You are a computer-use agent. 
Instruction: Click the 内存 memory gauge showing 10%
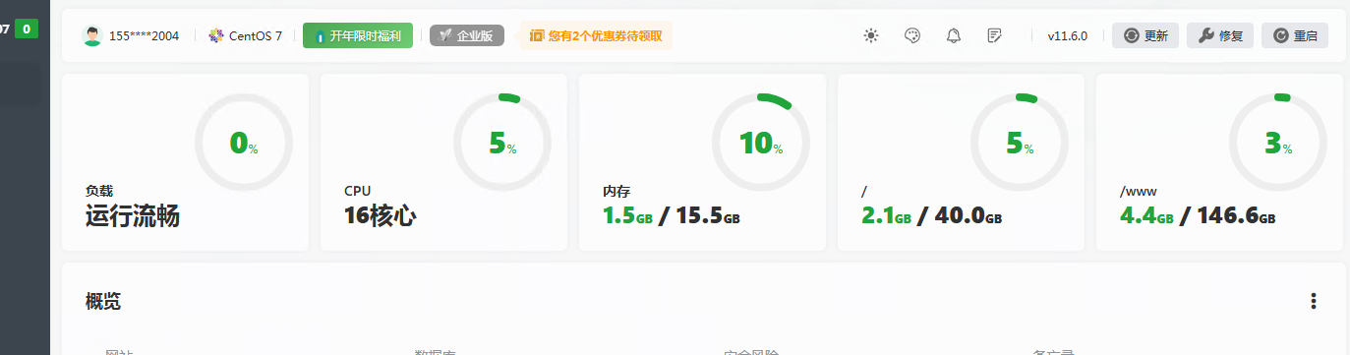coord(760,143)
